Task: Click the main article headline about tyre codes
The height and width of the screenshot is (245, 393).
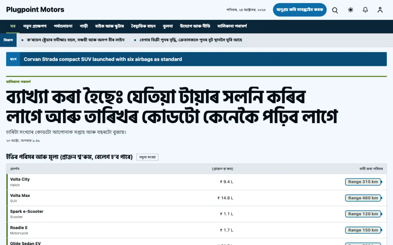Action: click(x=172, y=107)
